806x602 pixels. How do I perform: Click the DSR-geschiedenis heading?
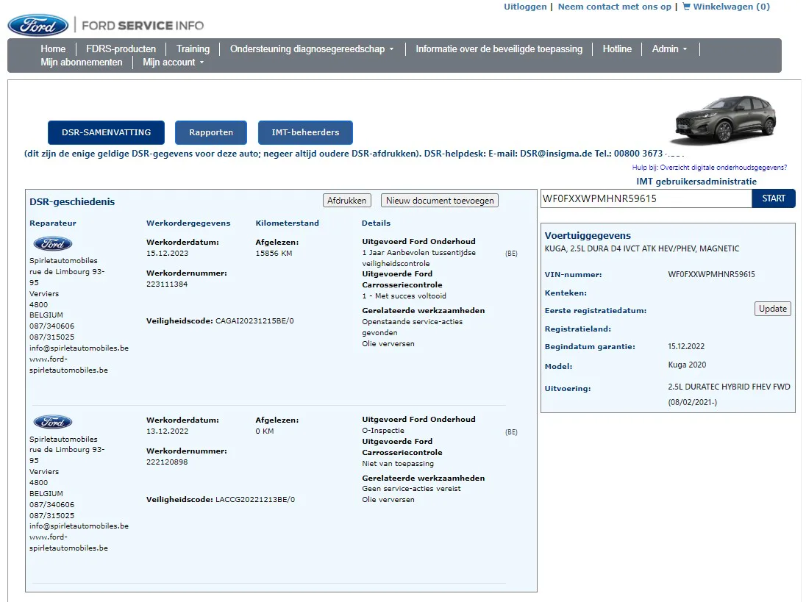pyautogui.click(x=72, y=202)
